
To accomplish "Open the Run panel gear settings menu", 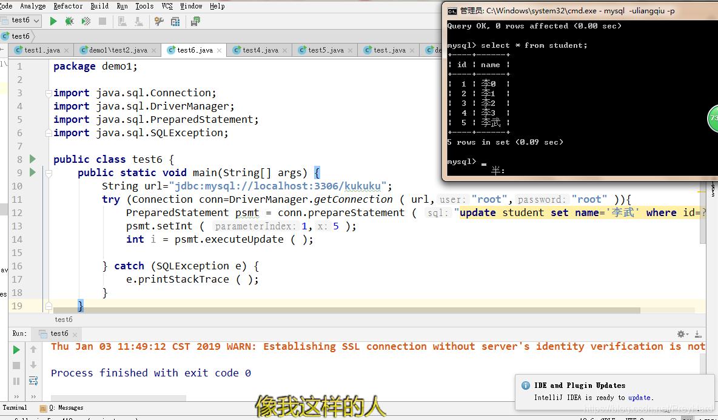I will tap(682, 334).
